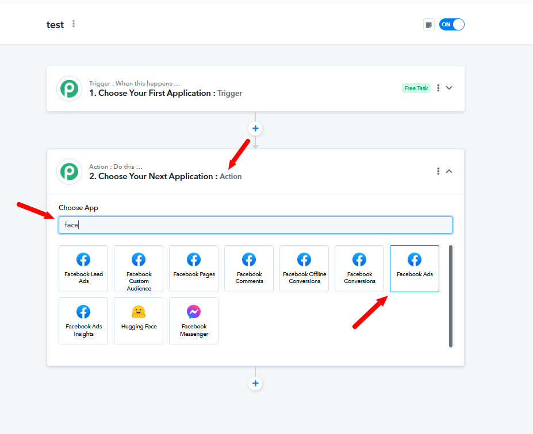Expand the trigger step chevron
The image size is (533, 434).
449,88
